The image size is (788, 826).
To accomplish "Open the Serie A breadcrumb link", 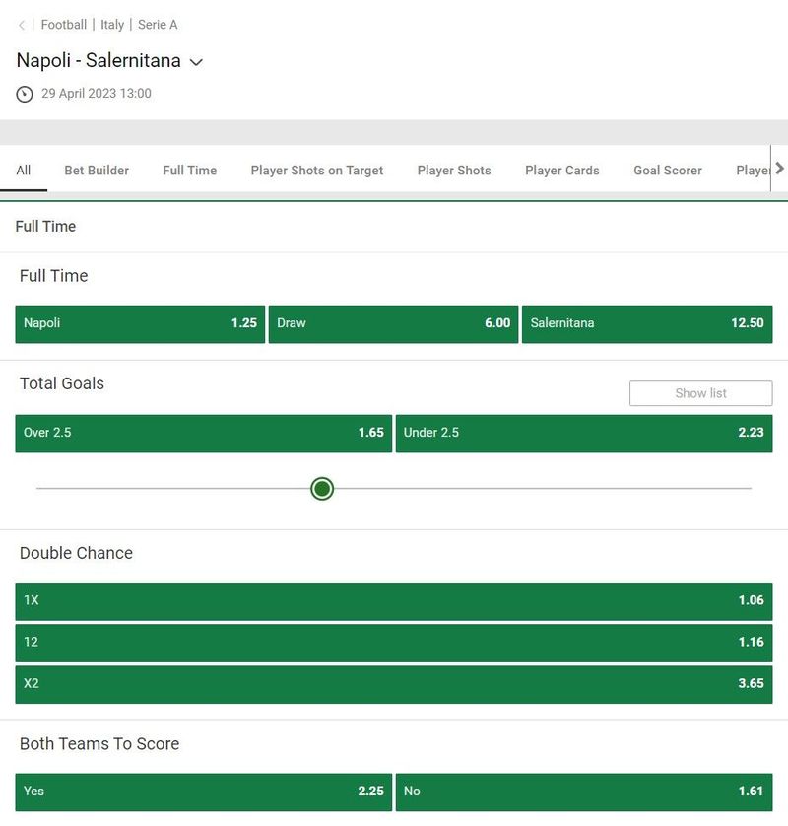I will point(158,25).
